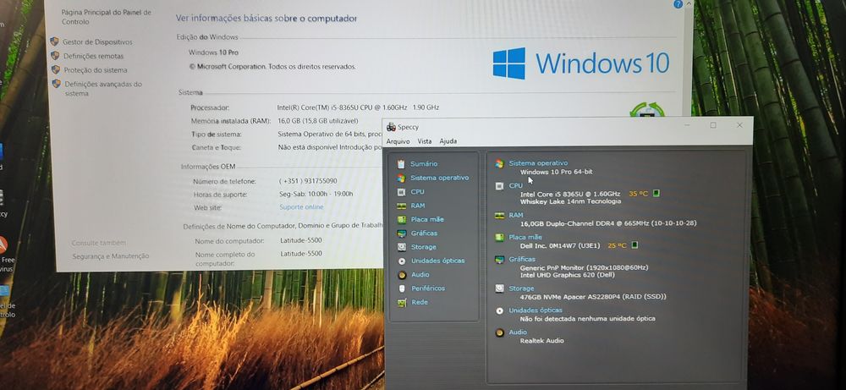
Task: Click the blue help icon in the System window
Action: point(678,3)
